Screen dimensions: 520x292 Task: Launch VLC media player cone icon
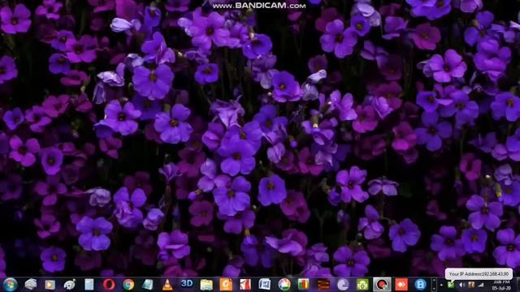coord(167,285)
